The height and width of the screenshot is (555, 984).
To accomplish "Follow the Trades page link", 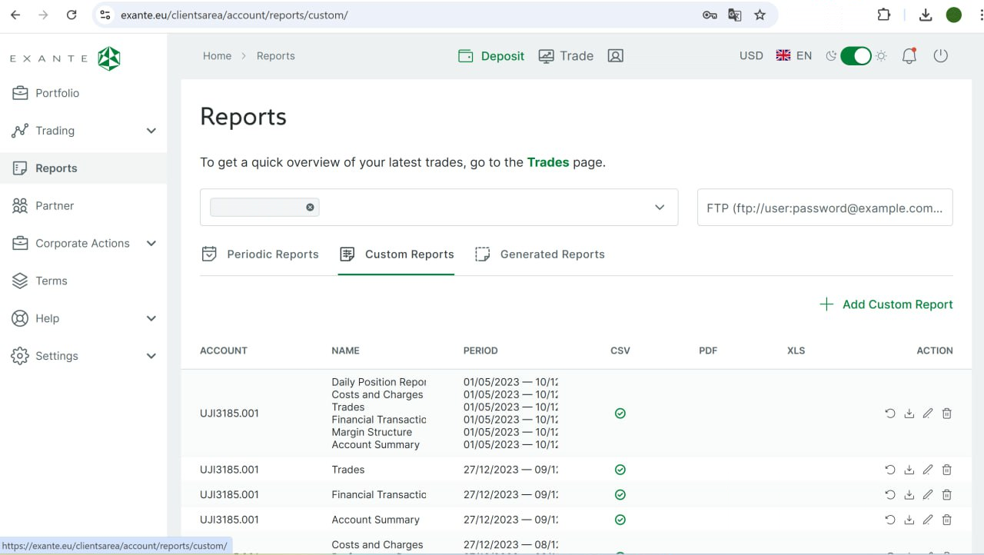I will click(547, 162).
